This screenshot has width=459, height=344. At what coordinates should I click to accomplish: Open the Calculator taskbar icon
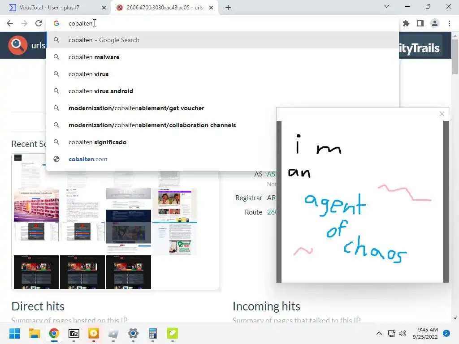152,333
